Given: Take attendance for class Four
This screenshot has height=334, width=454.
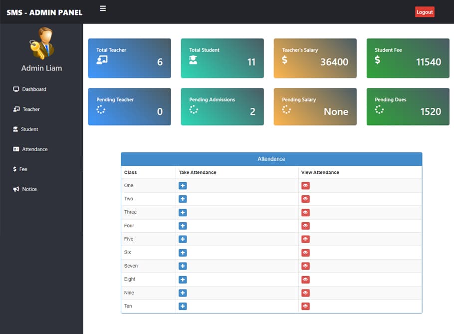Looking at the screenshot, I should 183,226.
